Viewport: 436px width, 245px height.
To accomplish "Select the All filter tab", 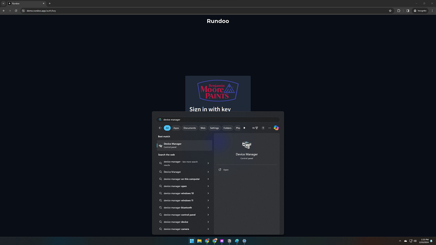I will (x=167, y=128).
